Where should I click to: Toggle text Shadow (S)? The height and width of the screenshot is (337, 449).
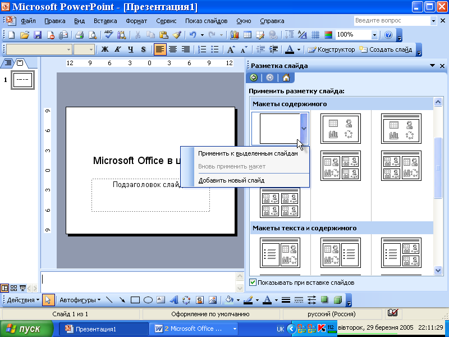point(144,49)
